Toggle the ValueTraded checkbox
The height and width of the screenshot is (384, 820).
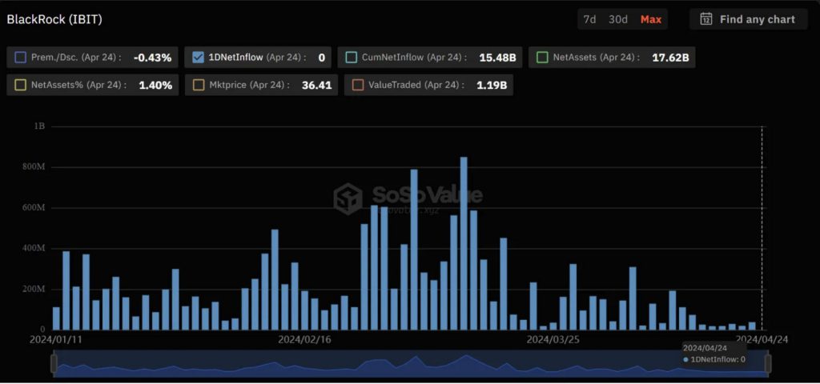point(358,85)
